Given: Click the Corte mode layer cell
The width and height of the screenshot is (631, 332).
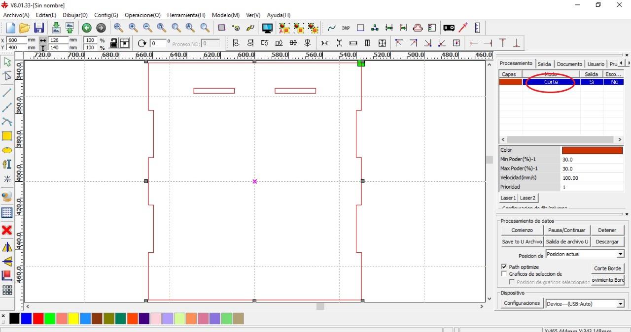Looking at the screenshot, I should pyautogui.click(x=551, y=82).
